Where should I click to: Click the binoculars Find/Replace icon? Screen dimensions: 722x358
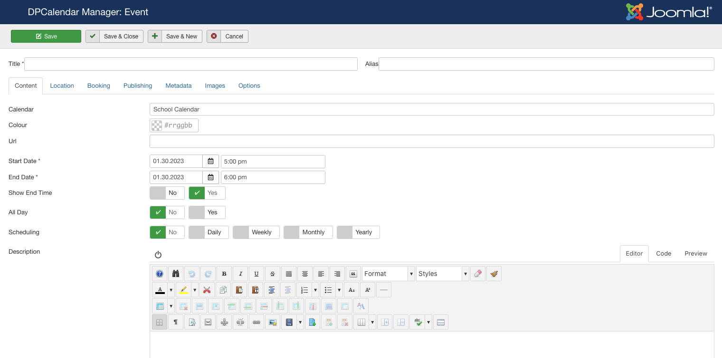pyautogui.click(x=176, y=274)
